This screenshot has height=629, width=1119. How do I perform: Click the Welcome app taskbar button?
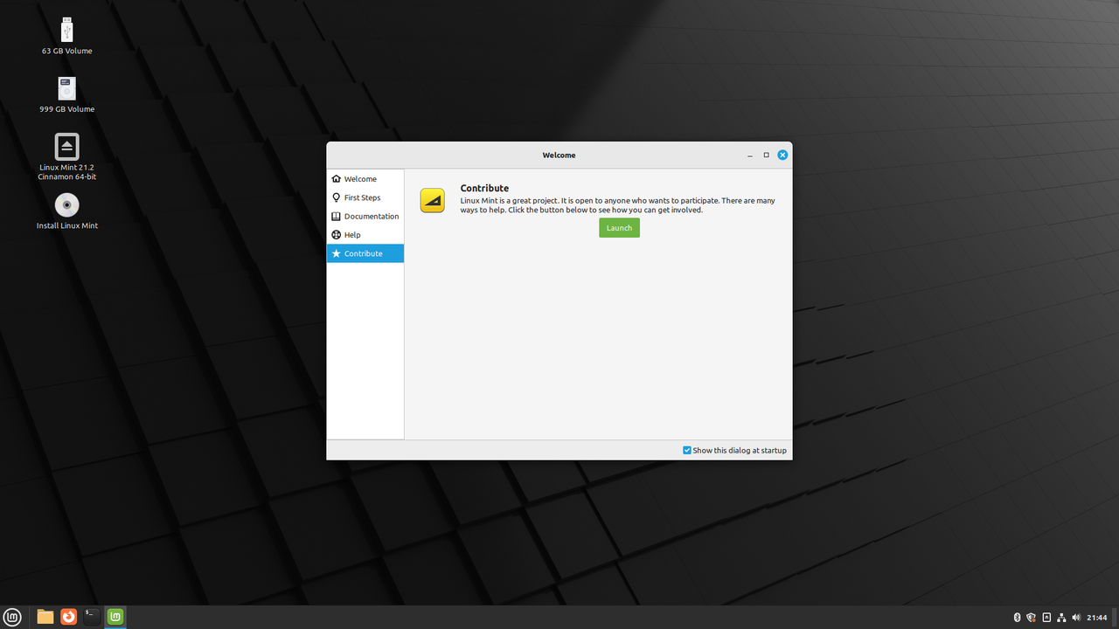click(x=115, y=617)
